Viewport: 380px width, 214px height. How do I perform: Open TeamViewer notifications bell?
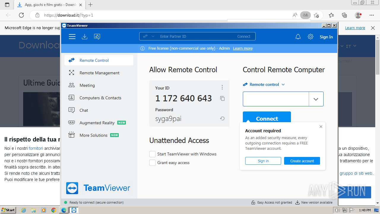click(x=298, y=37)
